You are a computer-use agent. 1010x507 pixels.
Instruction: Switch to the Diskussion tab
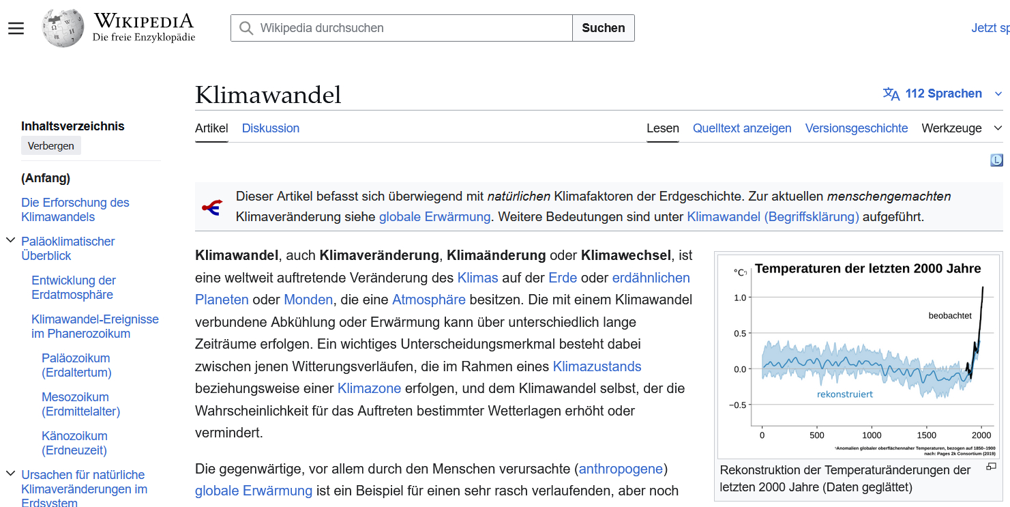[271, 128]
